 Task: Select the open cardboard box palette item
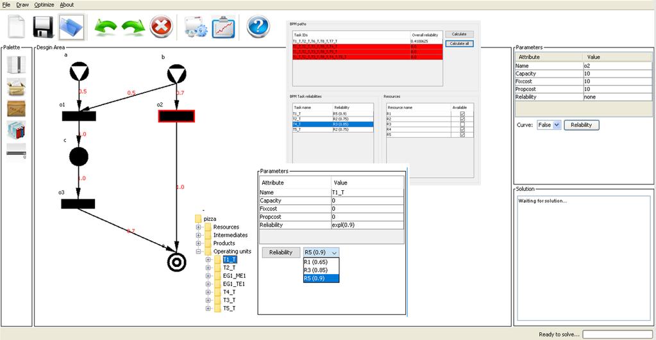coord(16,87)
